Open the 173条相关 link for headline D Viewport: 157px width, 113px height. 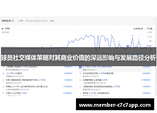tap(68, 86)
